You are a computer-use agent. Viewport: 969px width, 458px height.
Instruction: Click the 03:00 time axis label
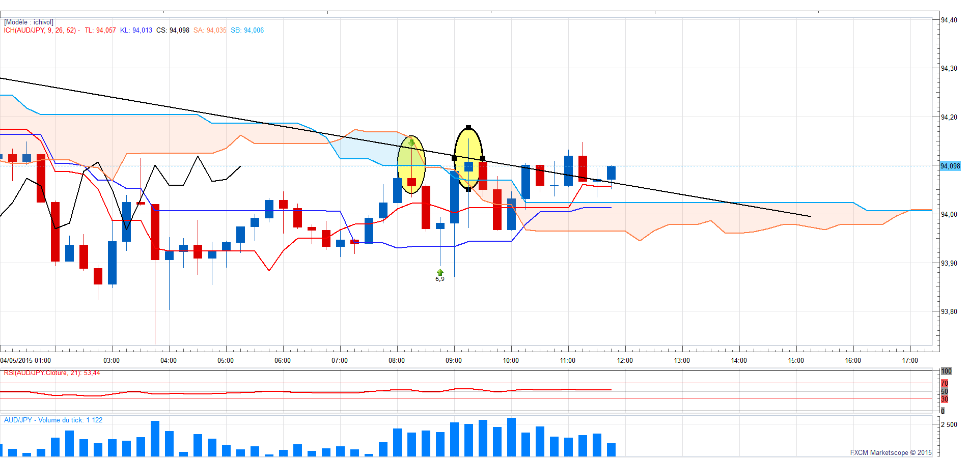[112, 361]
